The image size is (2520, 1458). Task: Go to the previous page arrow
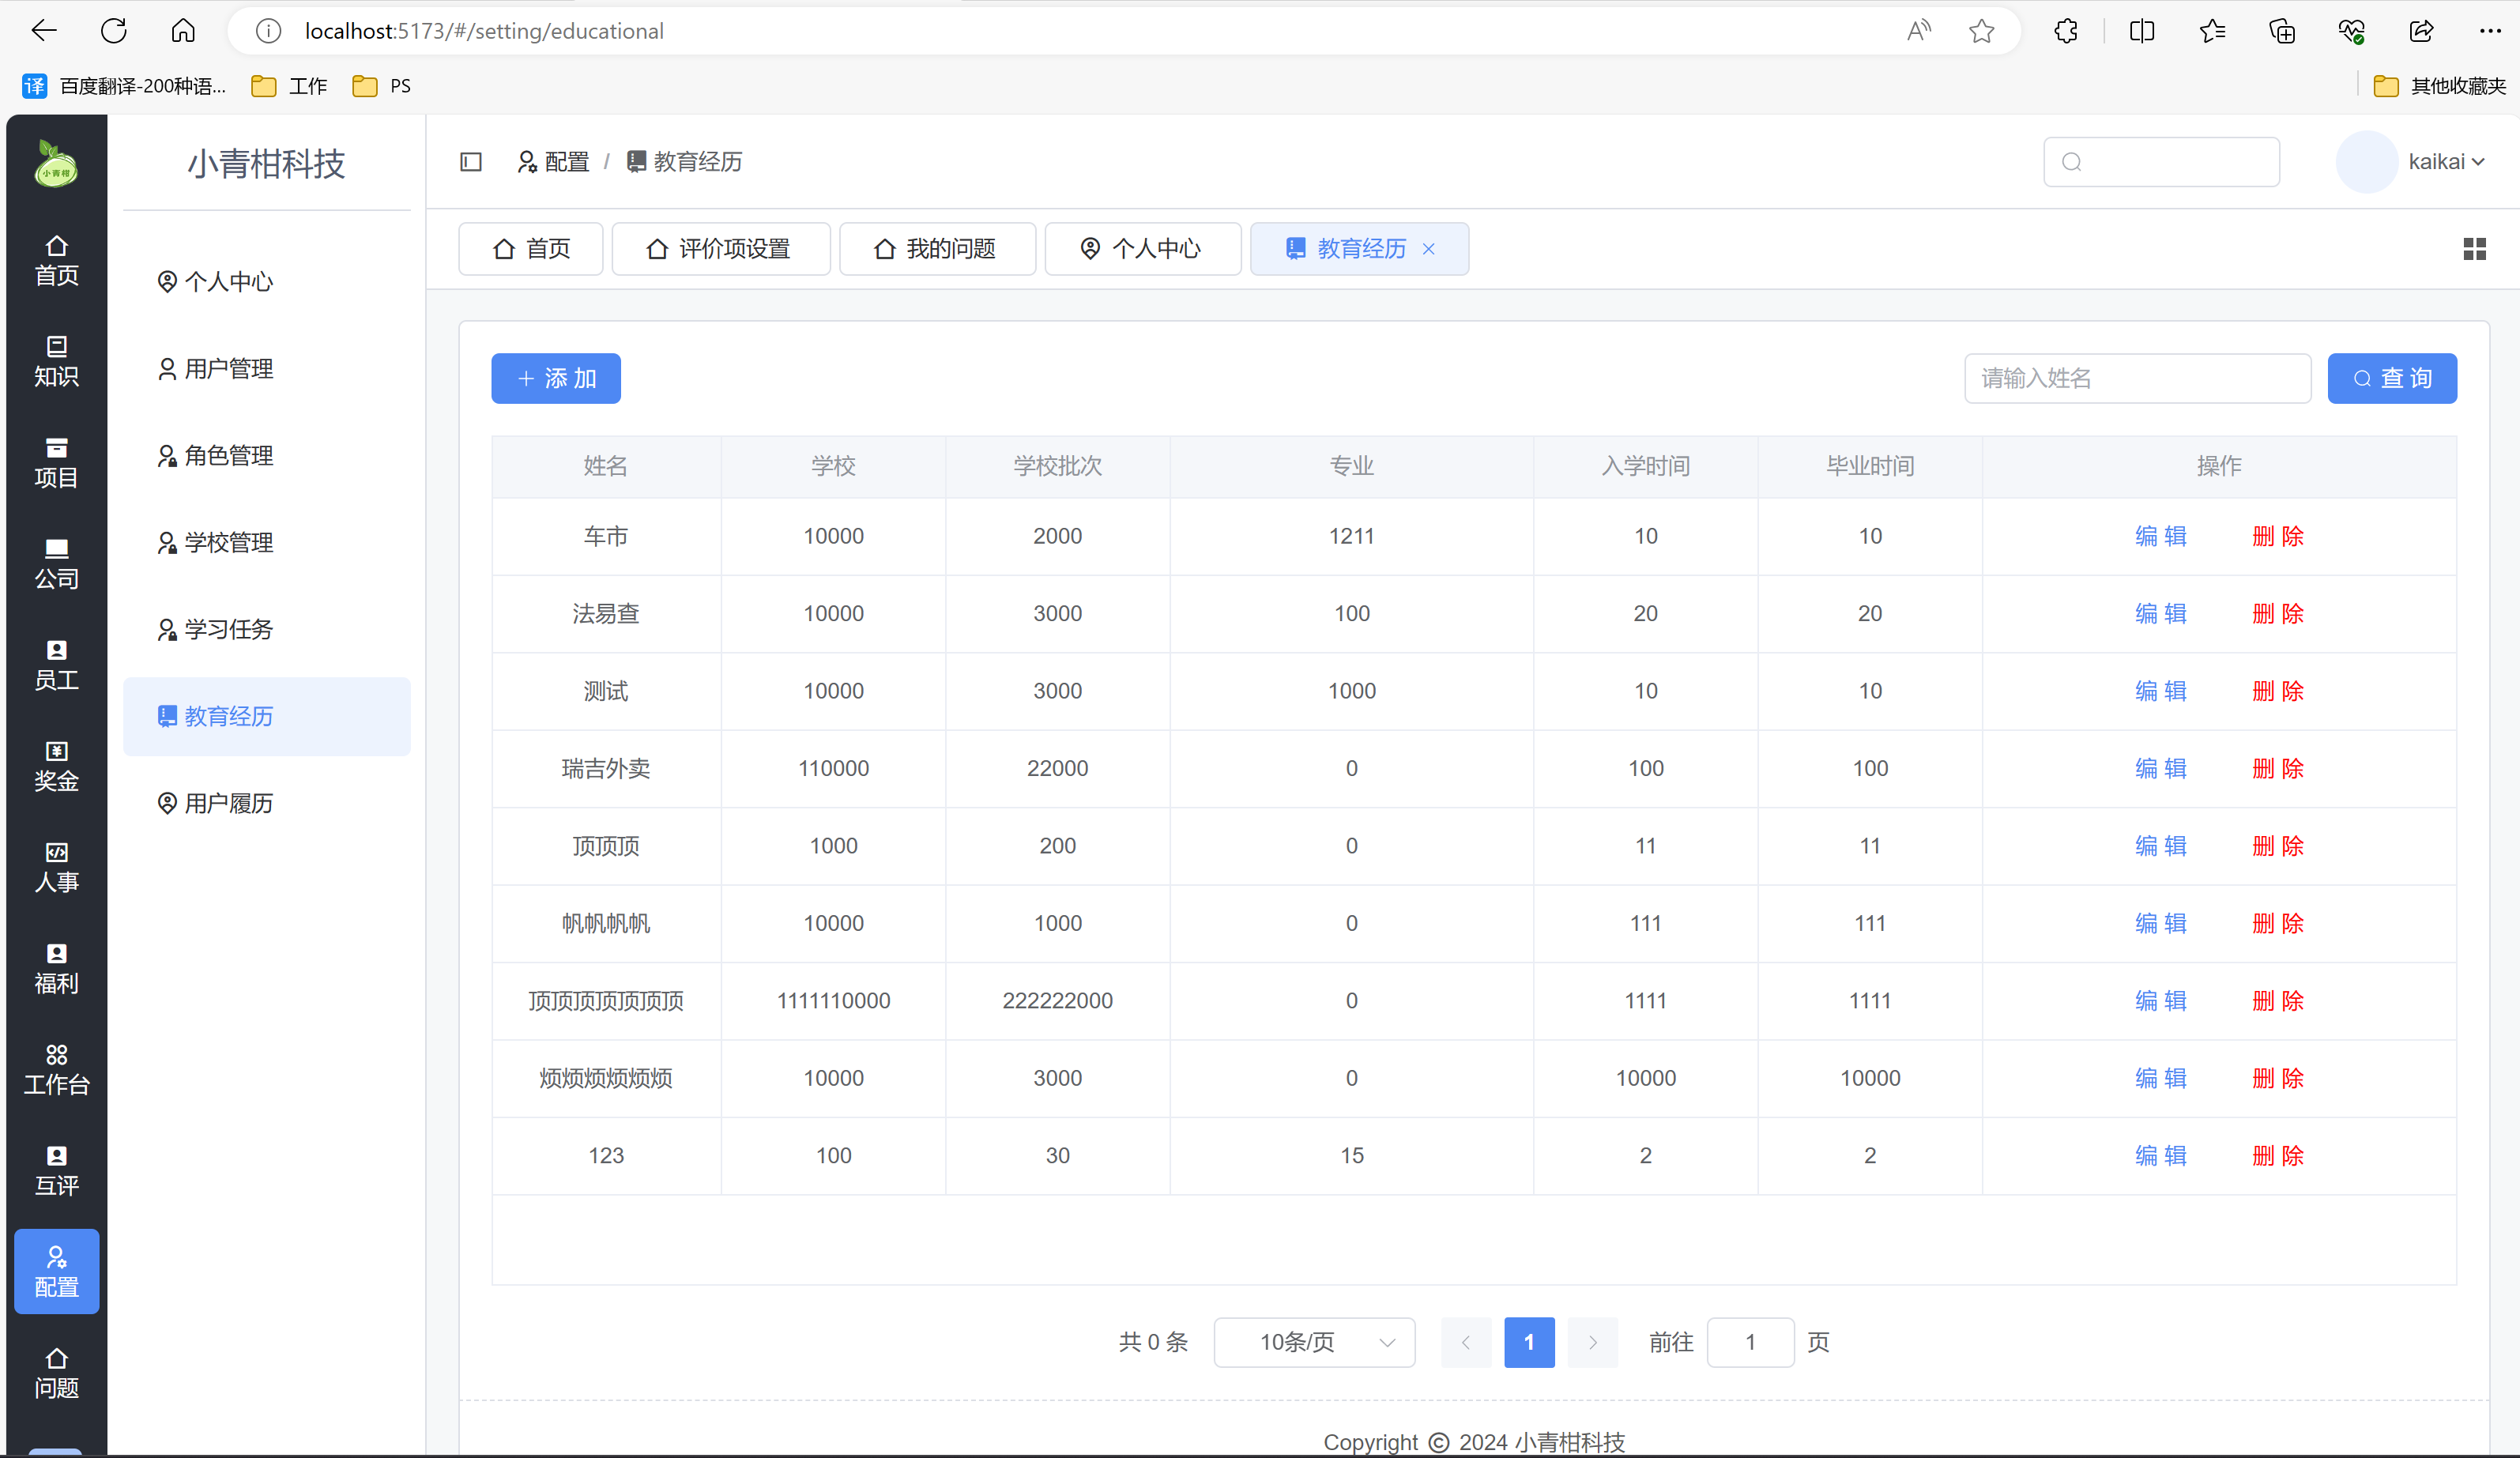1465,1342
